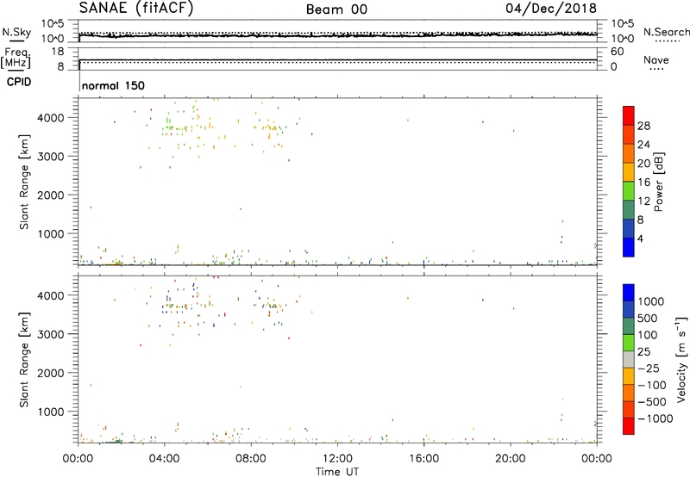
Task: Click the '20:00' time axis label
Action: (x=510, y=459)
